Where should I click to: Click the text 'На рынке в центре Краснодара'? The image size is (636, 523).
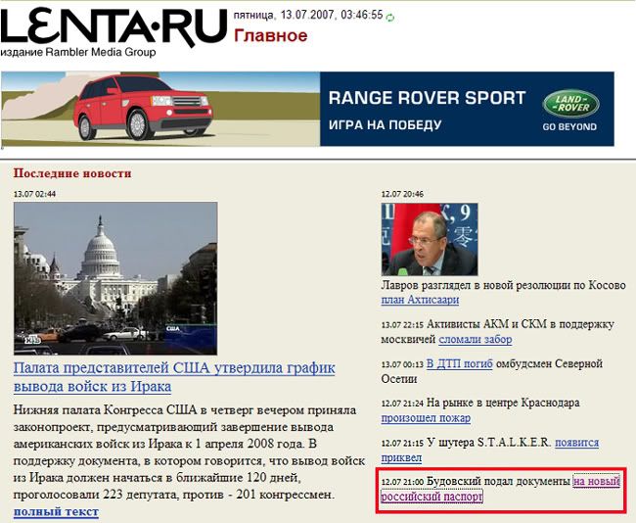click(503, 403)
